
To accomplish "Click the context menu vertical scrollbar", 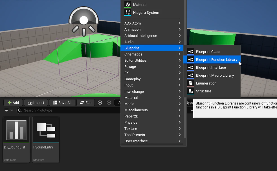I will tap(185, 69).
